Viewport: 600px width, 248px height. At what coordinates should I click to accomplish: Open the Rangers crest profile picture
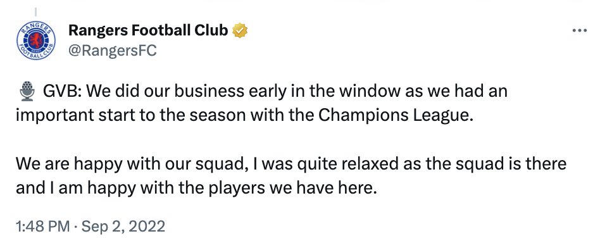coord(36,40)
